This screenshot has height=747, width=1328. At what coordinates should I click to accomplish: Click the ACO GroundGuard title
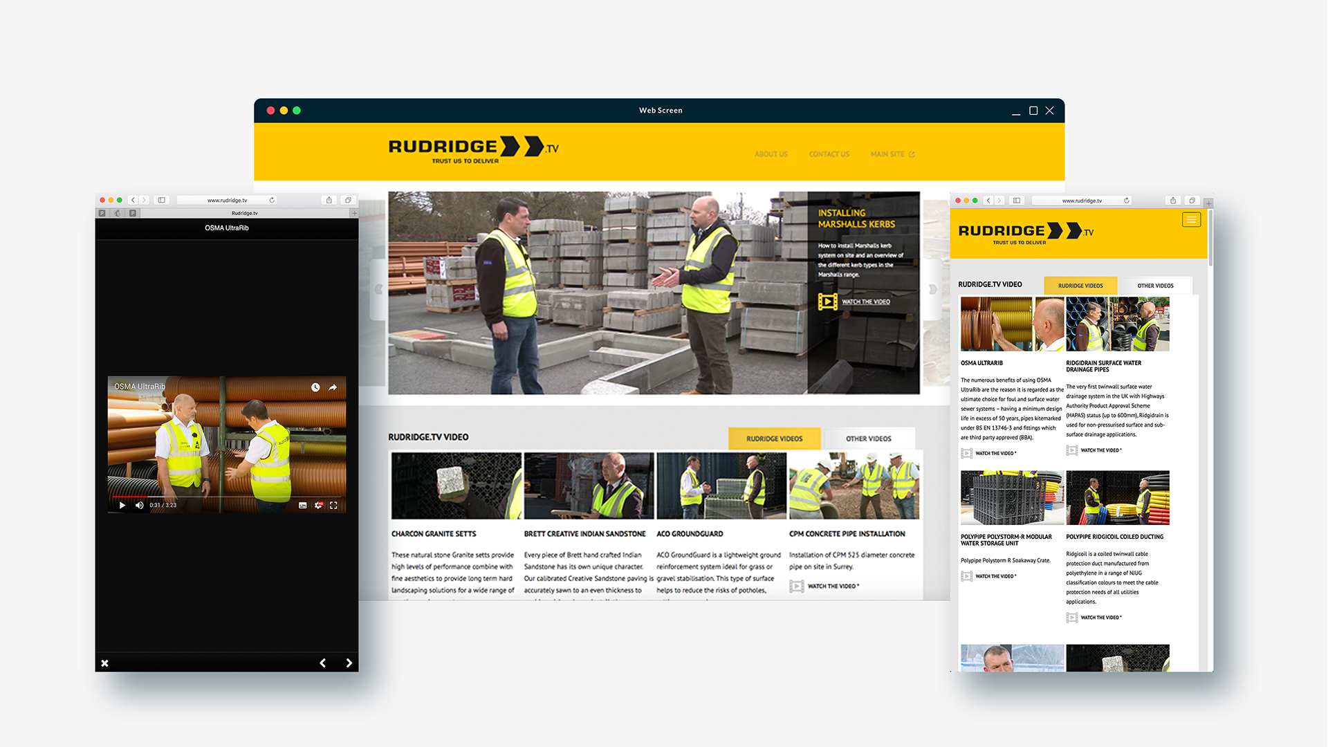[690, 534]
